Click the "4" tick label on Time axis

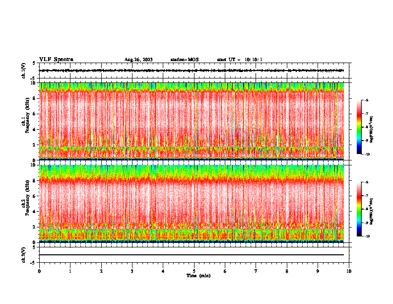pos(163,271)
